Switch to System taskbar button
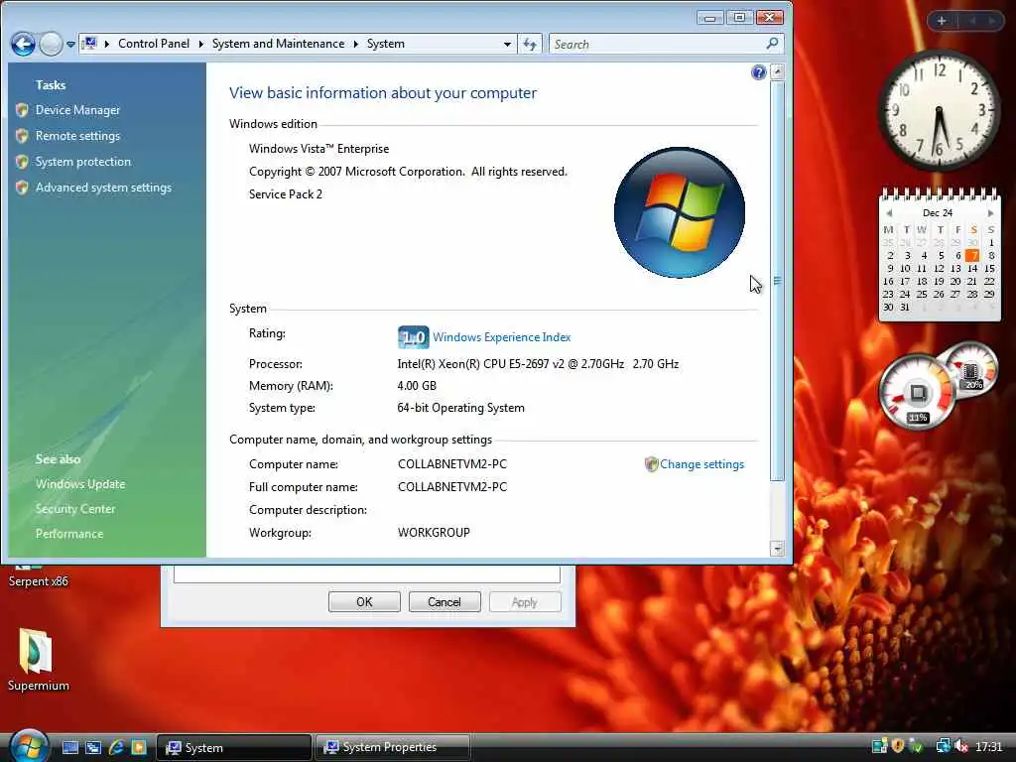The image size is (1016, 762). [233, 747]
